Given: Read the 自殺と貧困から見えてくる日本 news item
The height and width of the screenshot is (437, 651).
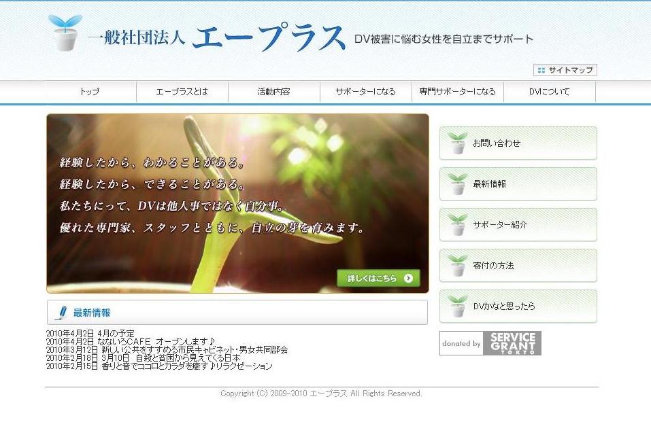Looking at the screenshot, I should click(x=187, y=358).
